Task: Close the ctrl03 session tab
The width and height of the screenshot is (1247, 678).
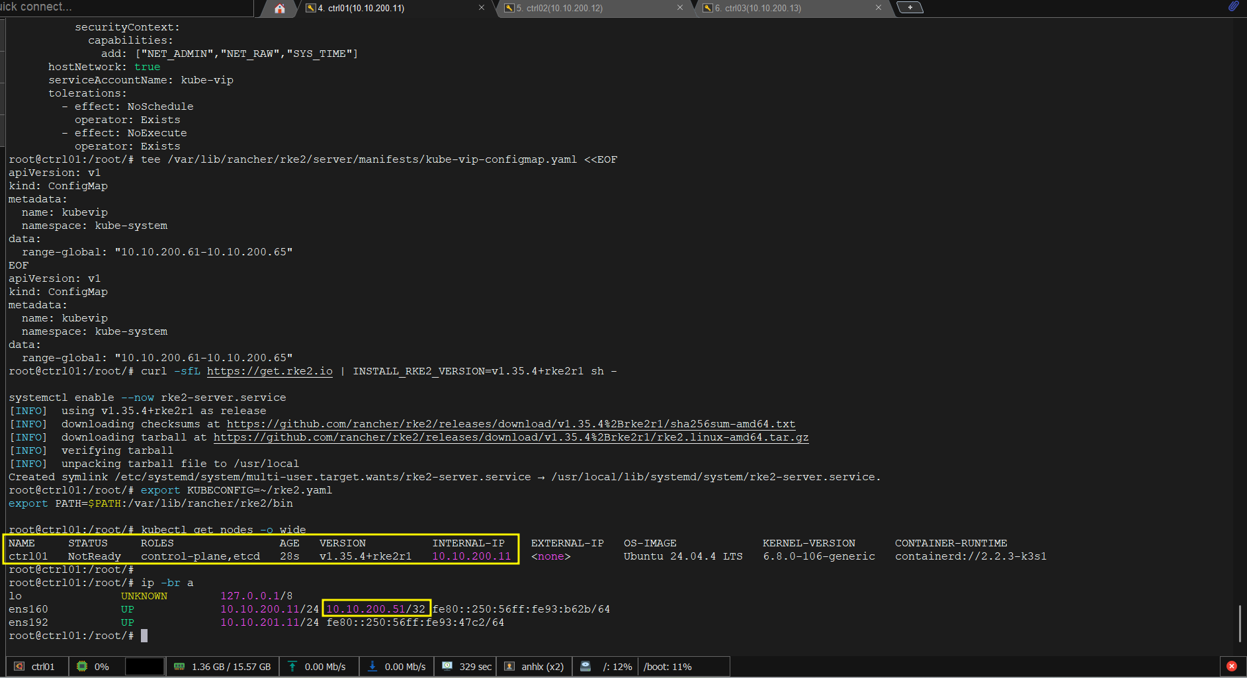Action: click(879, 8)
